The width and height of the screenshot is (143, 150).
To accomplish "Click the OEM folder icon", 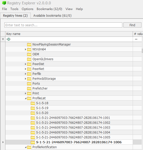I will pos(29,54).
